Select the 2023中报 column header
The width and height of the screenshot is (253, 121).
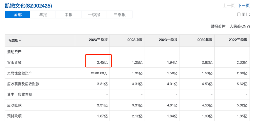135,40
